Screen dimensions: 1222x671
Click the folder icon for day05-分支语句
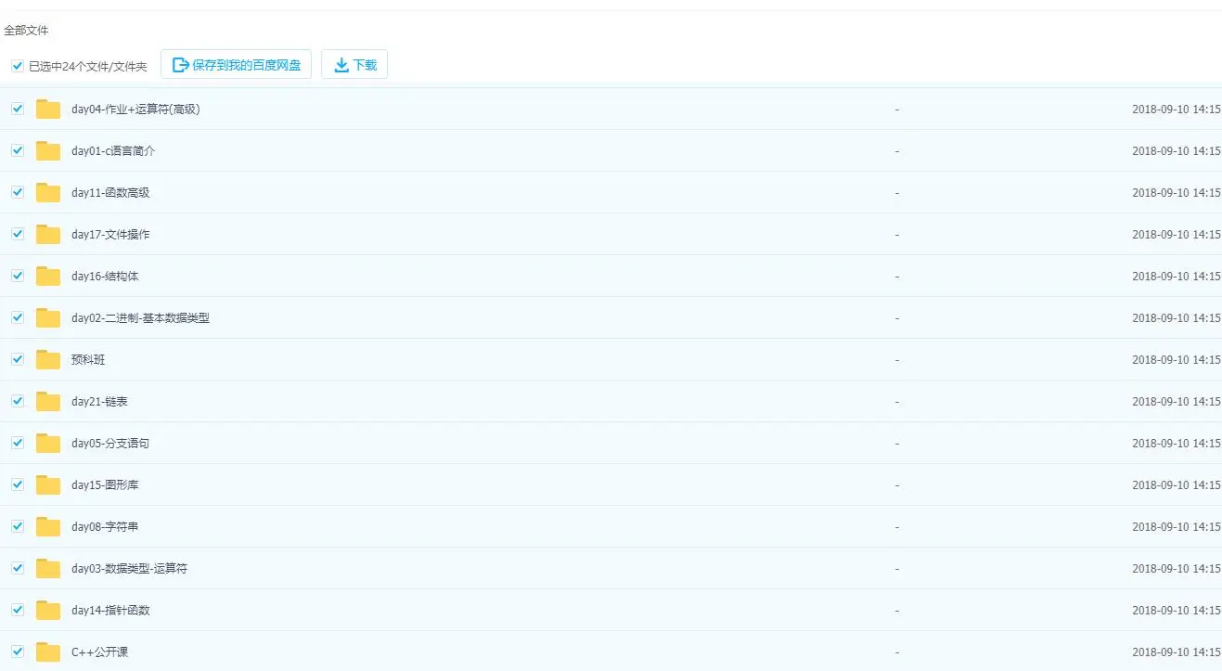click(48, 443)
